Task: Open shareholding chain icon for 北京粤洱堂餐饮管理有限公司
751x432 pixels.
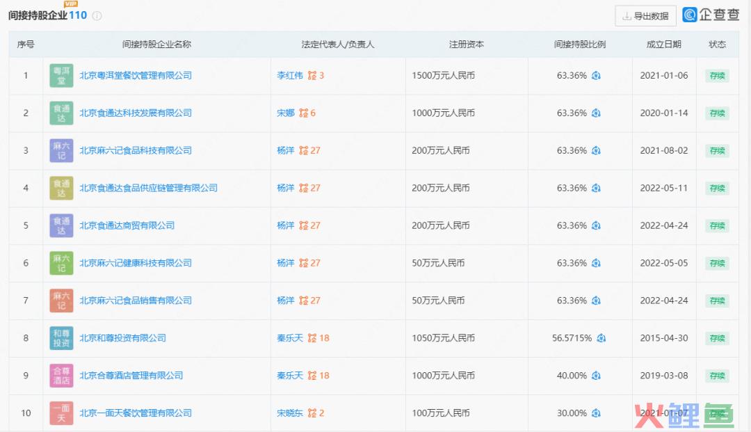Action: 596,76
